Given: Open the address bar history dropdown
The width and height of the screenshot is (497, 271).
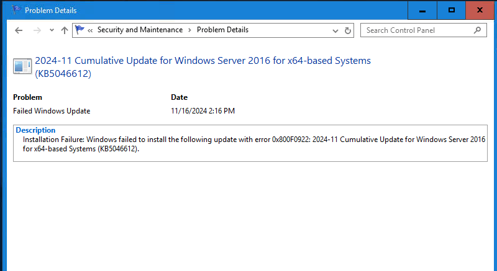Looking at the screenshot, I should pos(335,30).
